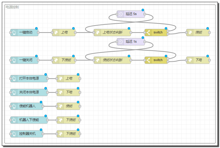Select the 使能机器人 node label
Image resolution: width=220 pixels, height=148 pixels.
[x=27, y=106]
